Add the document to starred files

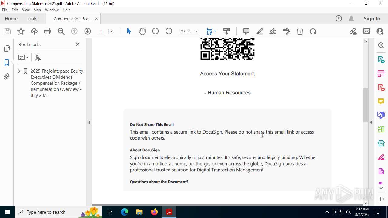pos(21,31)
